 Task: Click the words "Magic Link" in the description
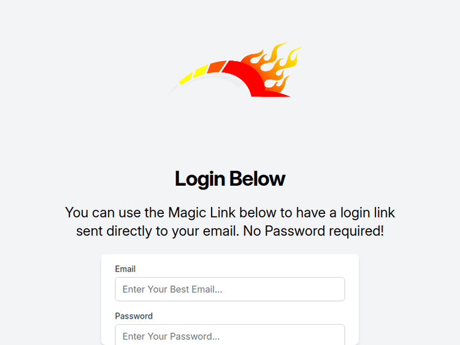coord(201,213)
